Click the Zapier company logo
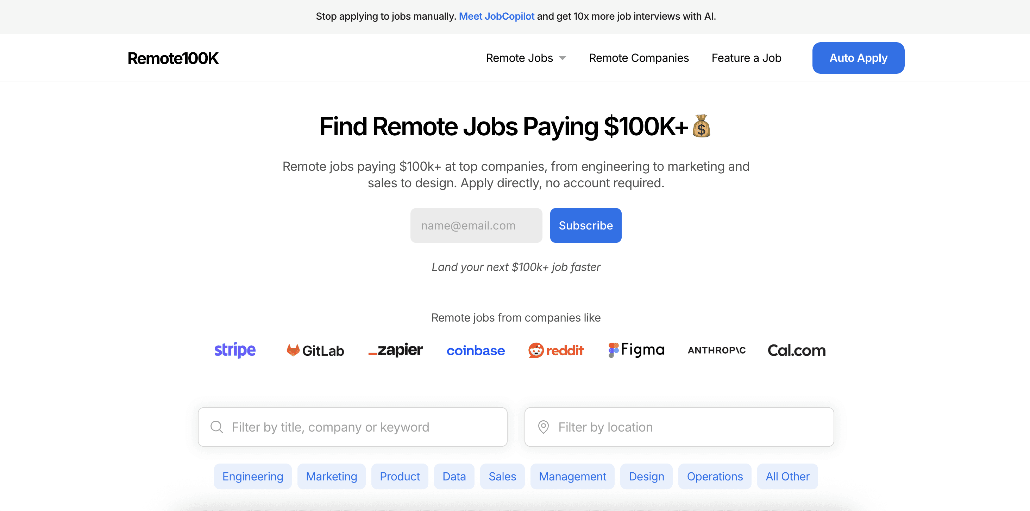This screenshot has width=1030, height=511. pos(395,350)
